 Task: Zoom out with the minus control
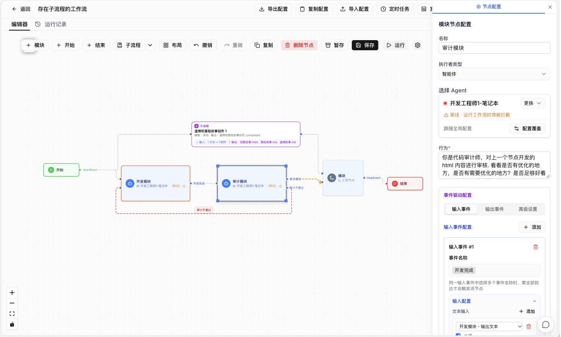[12, 303]
